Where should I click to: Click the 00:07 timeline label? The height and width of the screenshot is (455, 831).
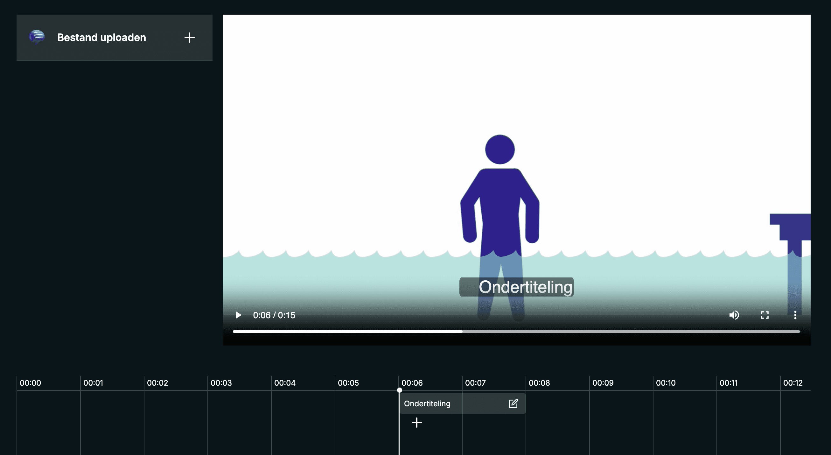[x=475, y=383]
